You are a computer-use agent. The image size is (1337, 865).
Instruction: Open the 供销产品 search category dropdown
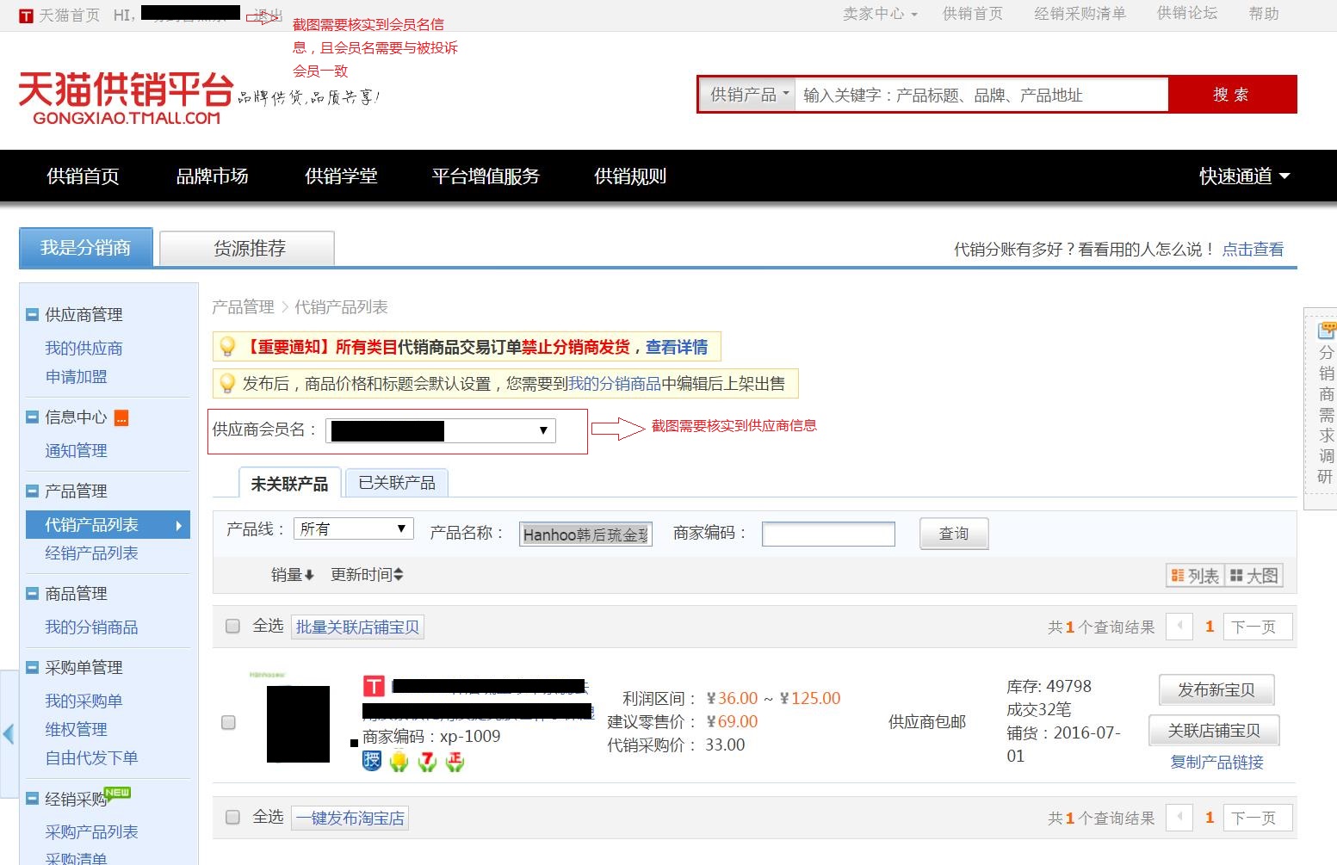(x=749, y=95)
